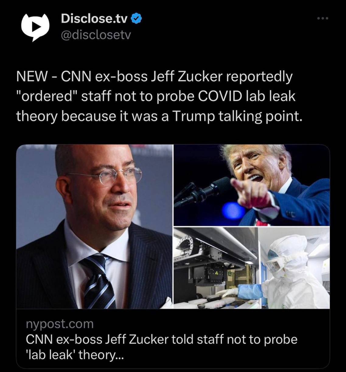Click Zucker's glasses in the left photo
Viewport: 346px width, 372px height.
(x=108, y=176)
